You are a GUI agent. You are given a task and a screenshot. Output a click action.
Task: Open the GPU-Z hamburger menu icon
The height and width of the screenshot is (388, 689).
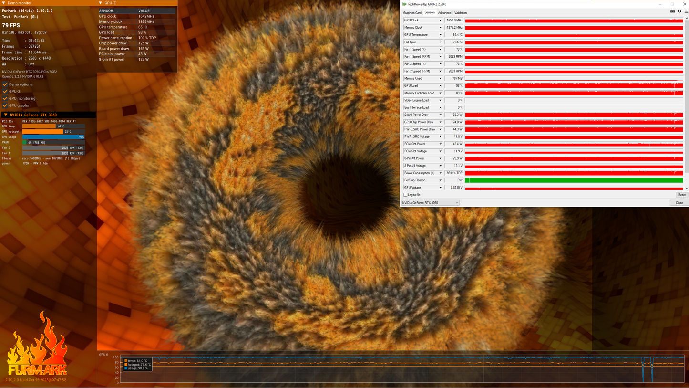tap(686, 11)
